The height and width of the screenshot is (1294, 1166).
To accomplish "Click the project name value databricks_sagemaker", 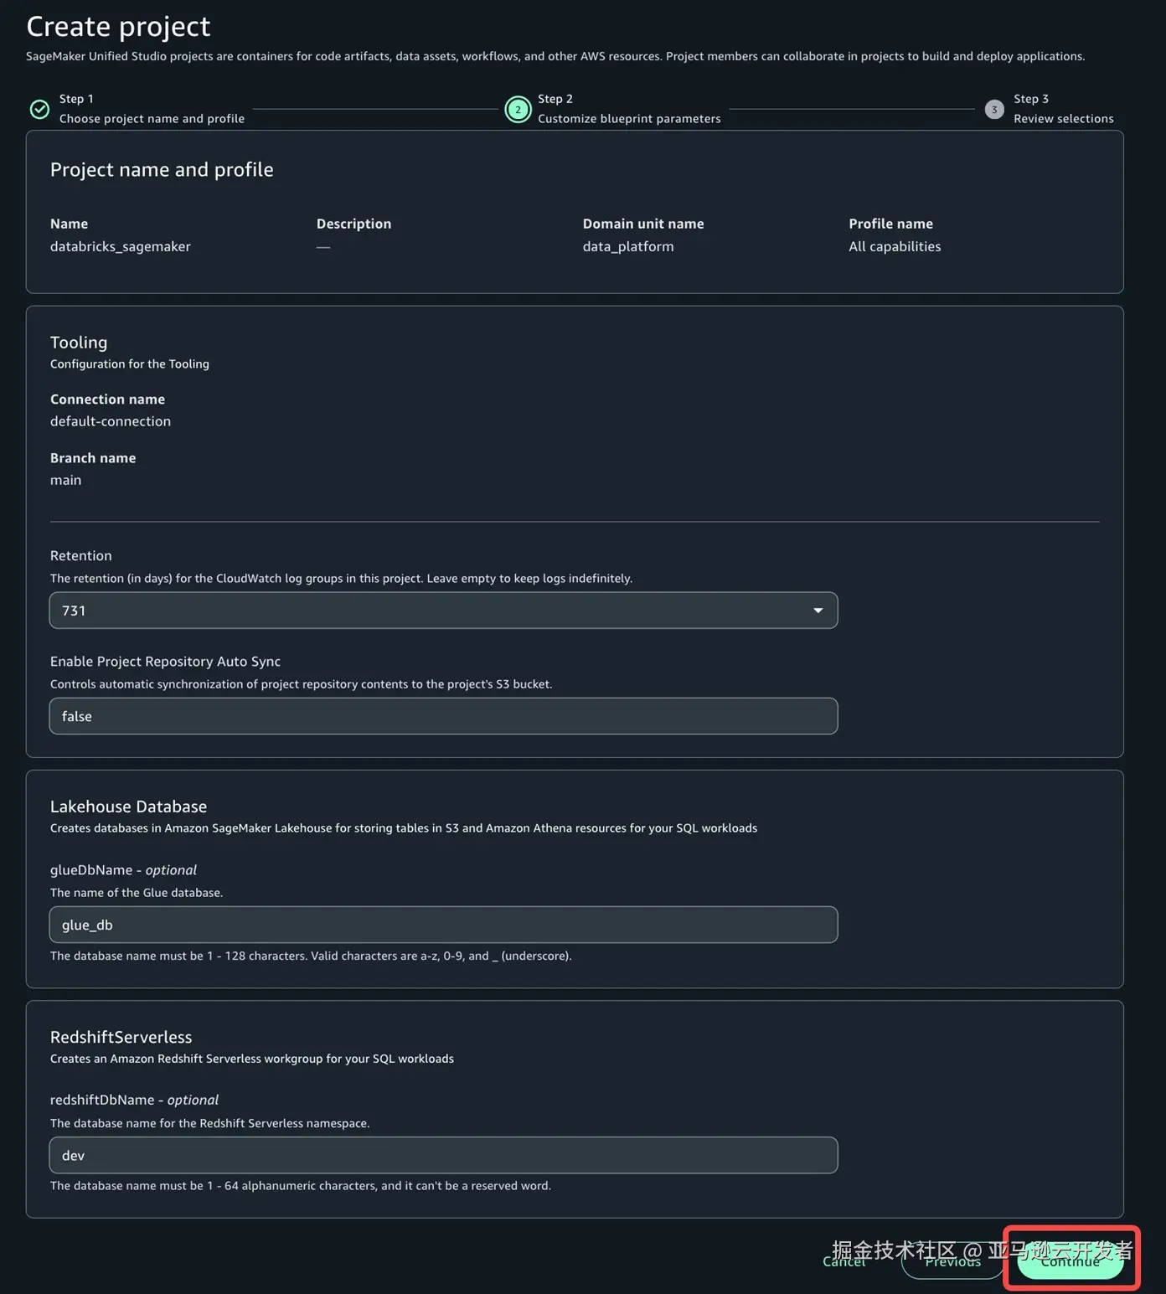I will click(x=121, y=246).
